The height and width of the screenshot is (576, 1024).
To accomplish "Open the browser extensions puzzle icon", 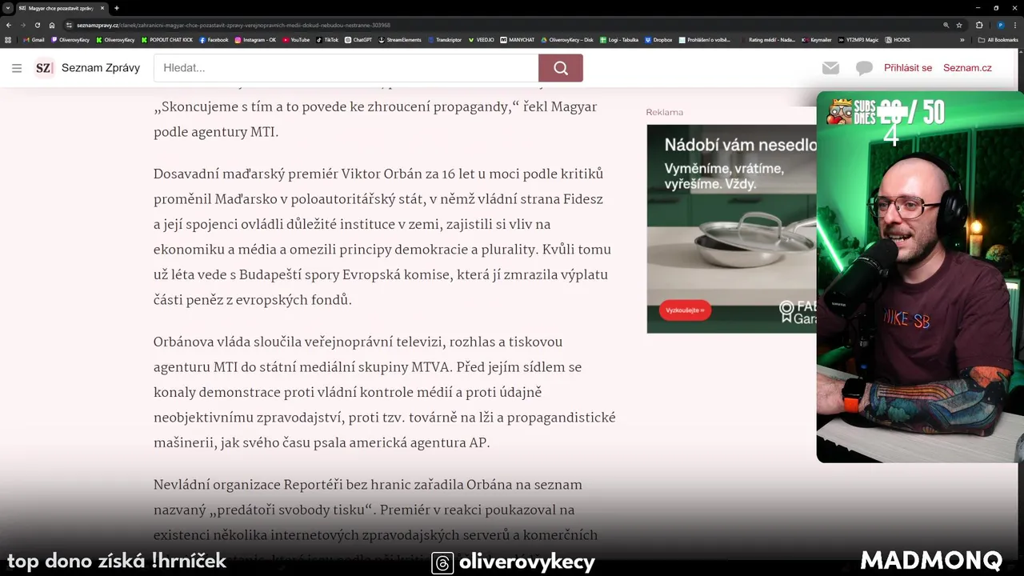I will tap(979, 25).
